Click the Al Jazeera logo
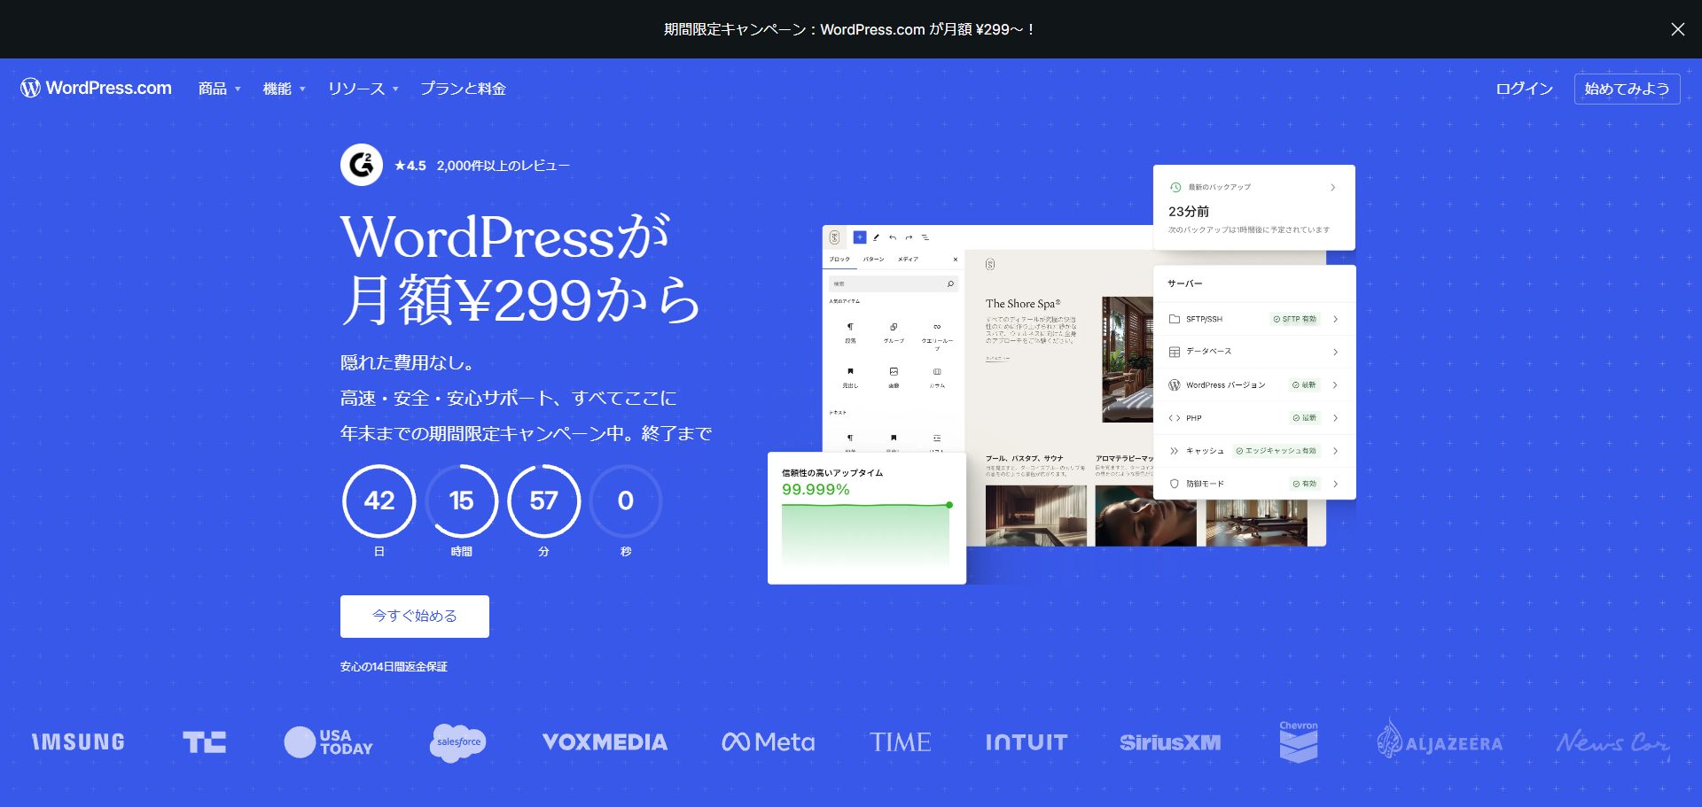Viewport: 1702px width, 807px height. (1440, 742)
